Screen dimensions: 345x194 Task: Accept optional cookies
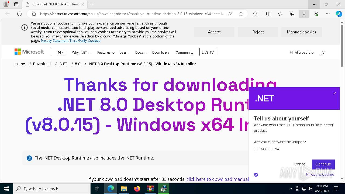click(214, 32)
